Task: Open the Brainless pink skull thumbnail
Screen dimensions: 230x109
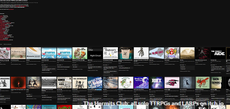Action: click(172, 83)
